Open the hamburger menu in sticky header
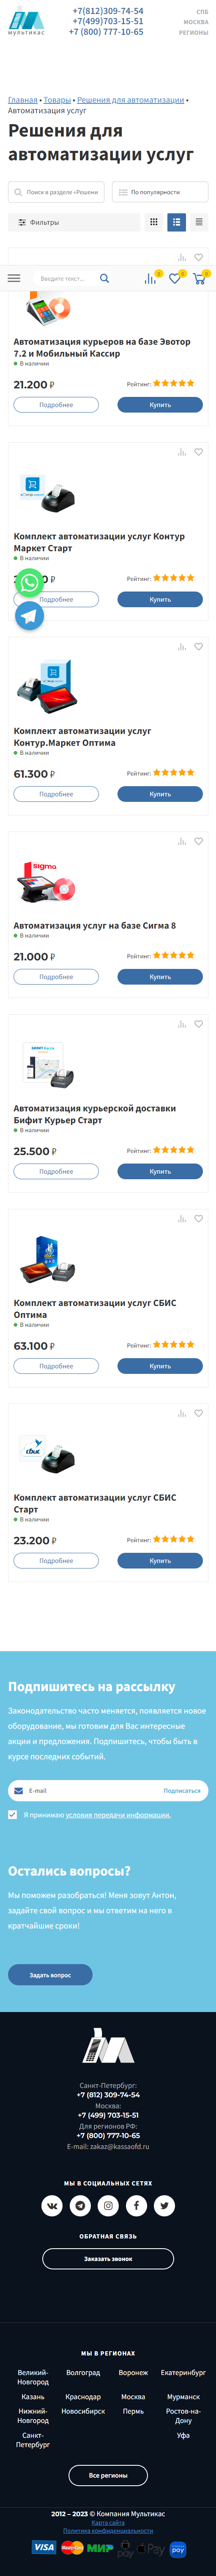Image resolution: width=216 pixels, height=2576 pixels. [14, 278]
